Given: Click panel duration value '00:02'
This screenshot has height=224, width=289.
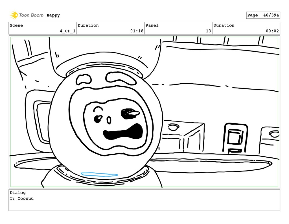Looking at the screenshot, I should pos(272,31).
